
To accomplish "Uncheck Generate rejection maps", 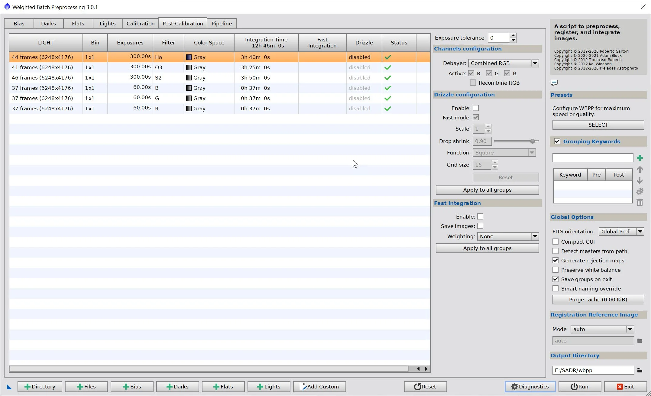I will tap(555, 260).
